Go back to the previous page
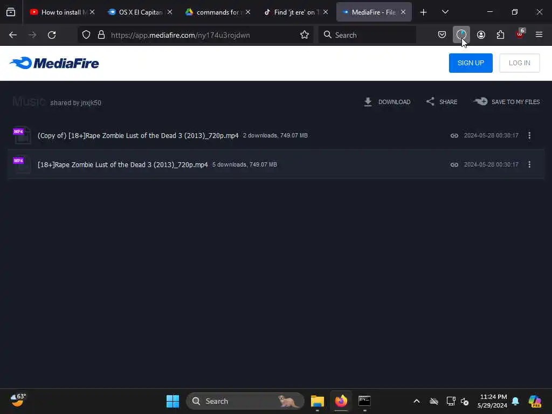Screen dimensions: 552x414 click(x=13, y=35)
